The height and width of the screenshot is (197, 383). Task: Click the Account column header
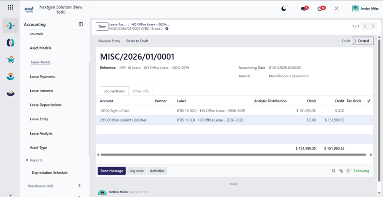tap(106, 101)
